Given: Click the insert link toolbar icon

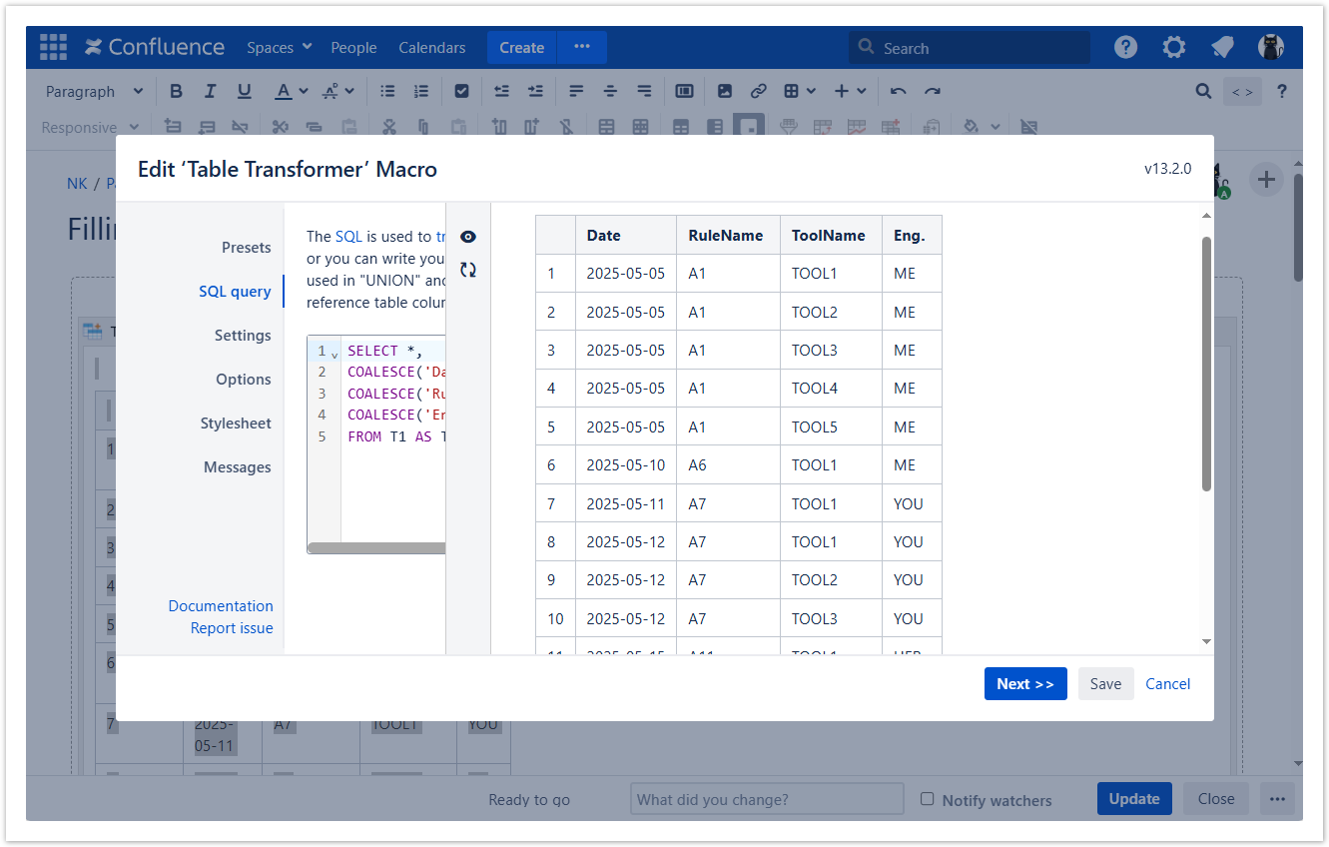Looking at the screenshot, I should 758,91.
